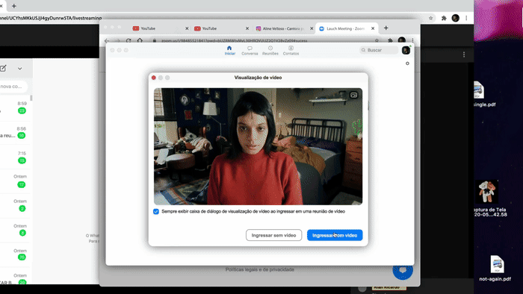Expand WhatsApp menu chevron
The height and width of the screenshot is (294, 523).
20,68
